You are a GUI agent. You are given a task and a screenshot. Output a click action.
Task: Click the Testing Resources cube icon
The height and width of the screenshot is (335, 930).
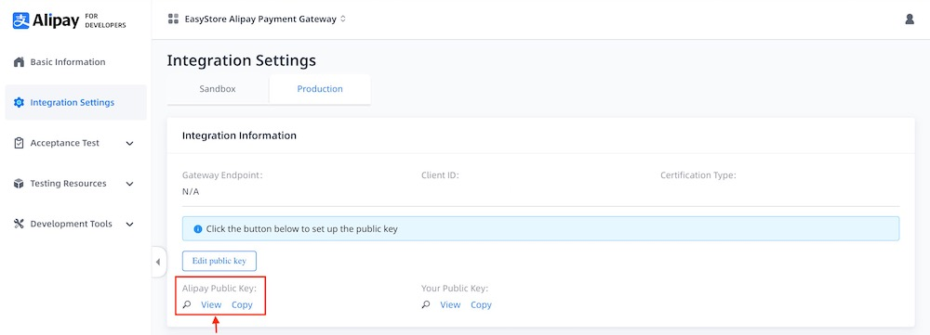pos(19,184)
